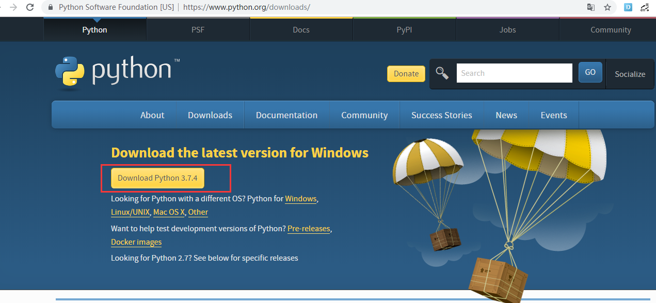The image size is (656, 303).
Task: Switch to the PyPI top tab
Action: click(x=405, y=30)
